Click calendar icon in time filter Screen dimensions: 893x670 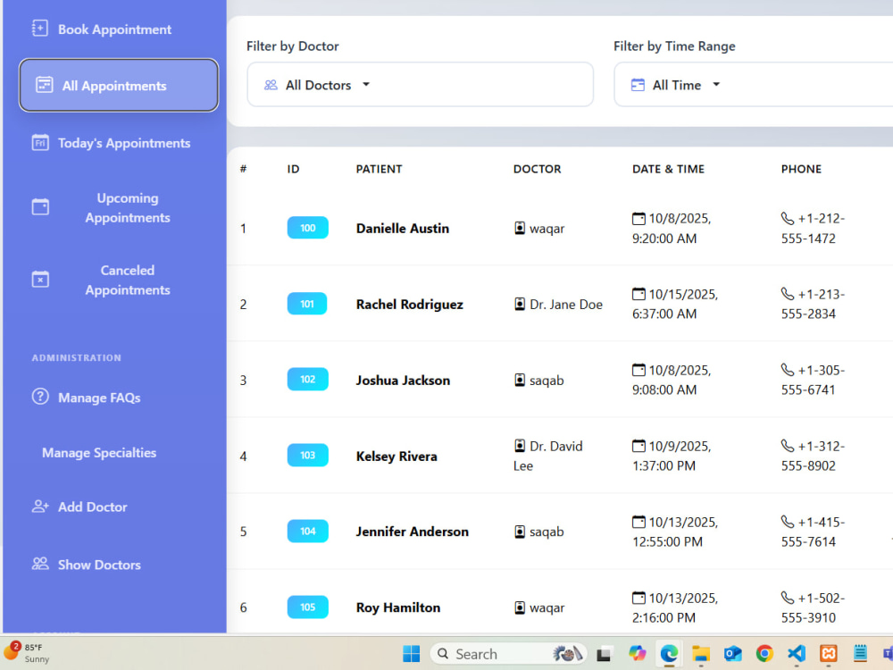[x=638, y=85]
